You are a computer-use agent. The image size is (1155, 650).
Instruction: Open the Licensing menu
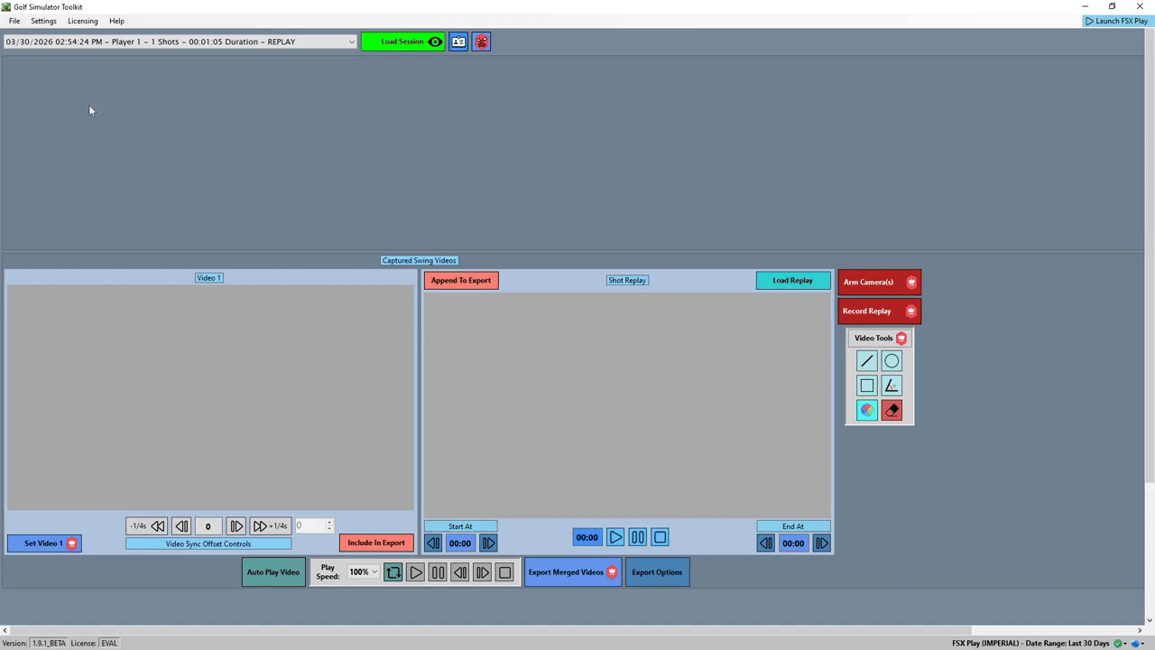[83, 21]
